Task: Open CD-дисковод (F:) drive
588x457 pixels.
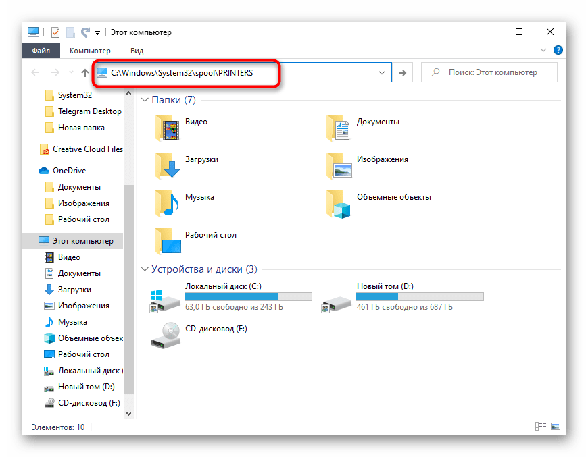Action: [165, 333]
